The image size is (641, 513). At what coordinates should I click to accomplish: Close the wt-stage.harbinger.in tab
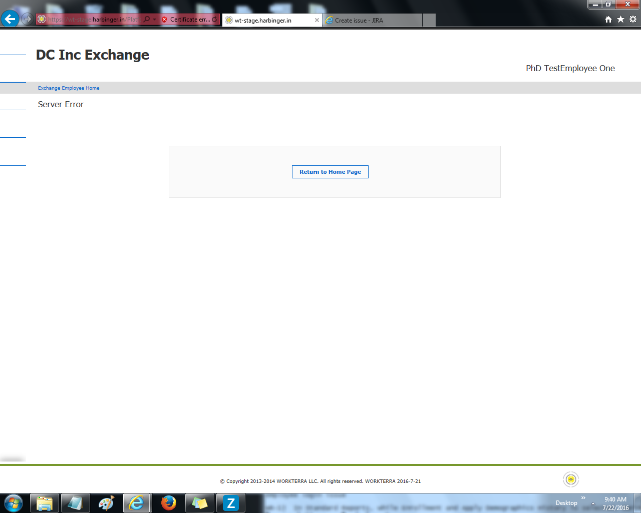pos(316,21)
